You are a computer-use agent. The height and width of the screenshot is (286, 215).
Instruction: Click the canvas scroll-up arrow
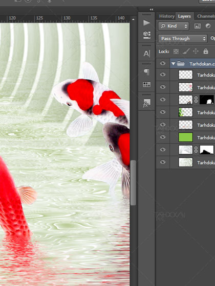(133, 19)
